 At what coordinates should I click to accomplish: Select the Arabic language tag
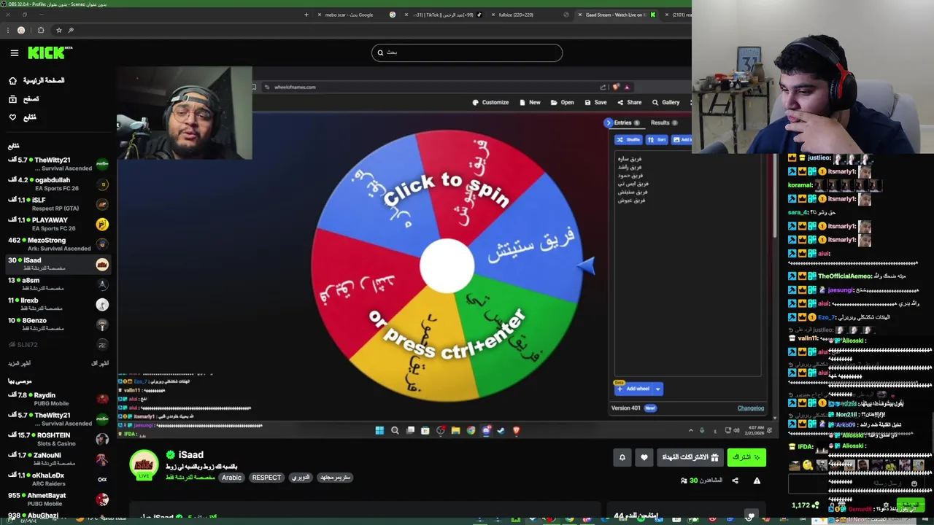click(x=231, y=478)
